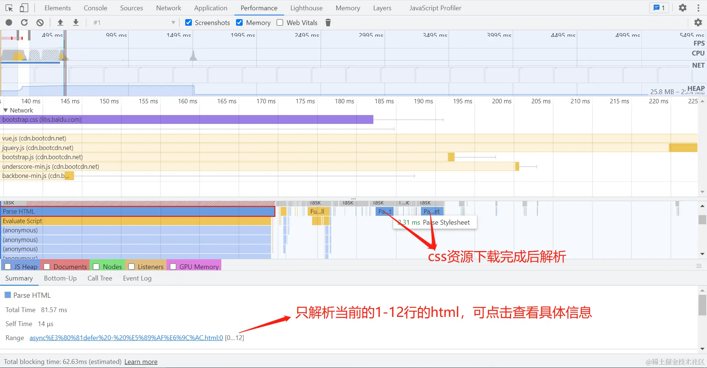Click the network track scroll down arrow
The image size is (707, 368).
[702, 192]
